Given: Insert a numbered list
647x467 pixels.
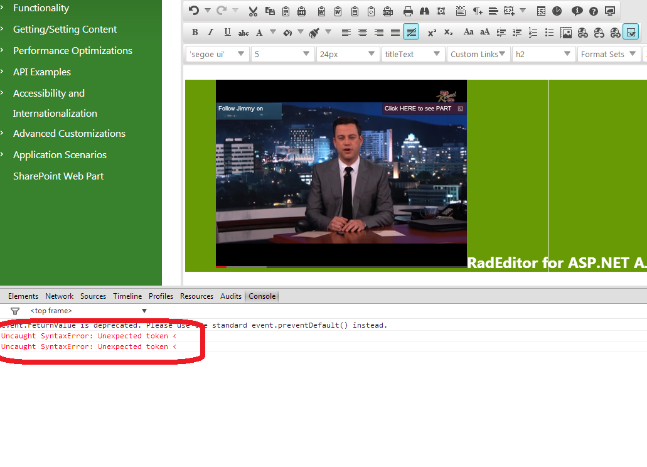Looking at the screenshot, I should click(x=533, y=32).
